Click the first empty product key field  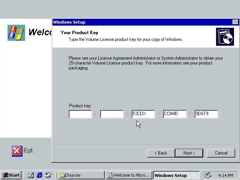pyautogui.click(x=81, y=114)
